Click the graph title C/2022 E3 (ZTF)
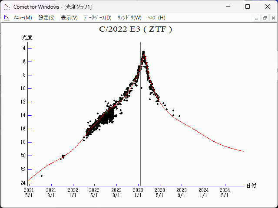This screenshot has width=278, height=208. point(136,29)
